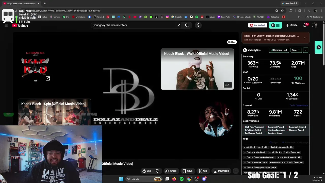The width and height of the screenshot is (325, 183).
Task: Open Kodak Black - Spin end screen video
Action: click(x=54, y=112)
